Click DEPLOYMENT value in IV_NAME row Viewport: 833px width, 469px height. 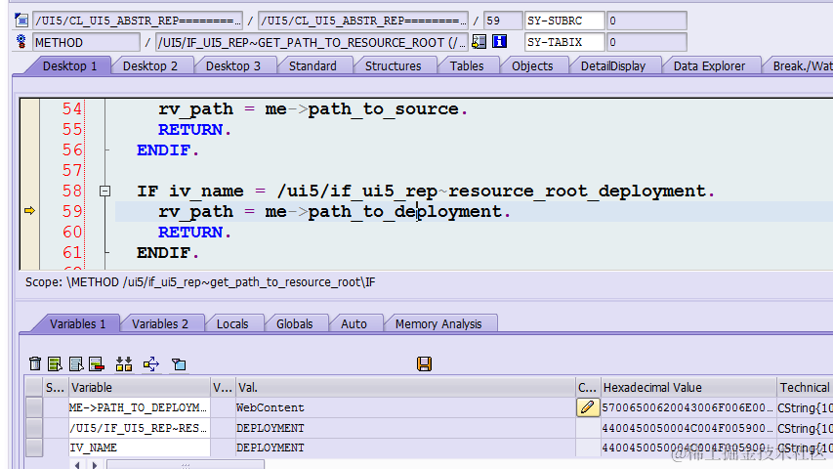405,448
